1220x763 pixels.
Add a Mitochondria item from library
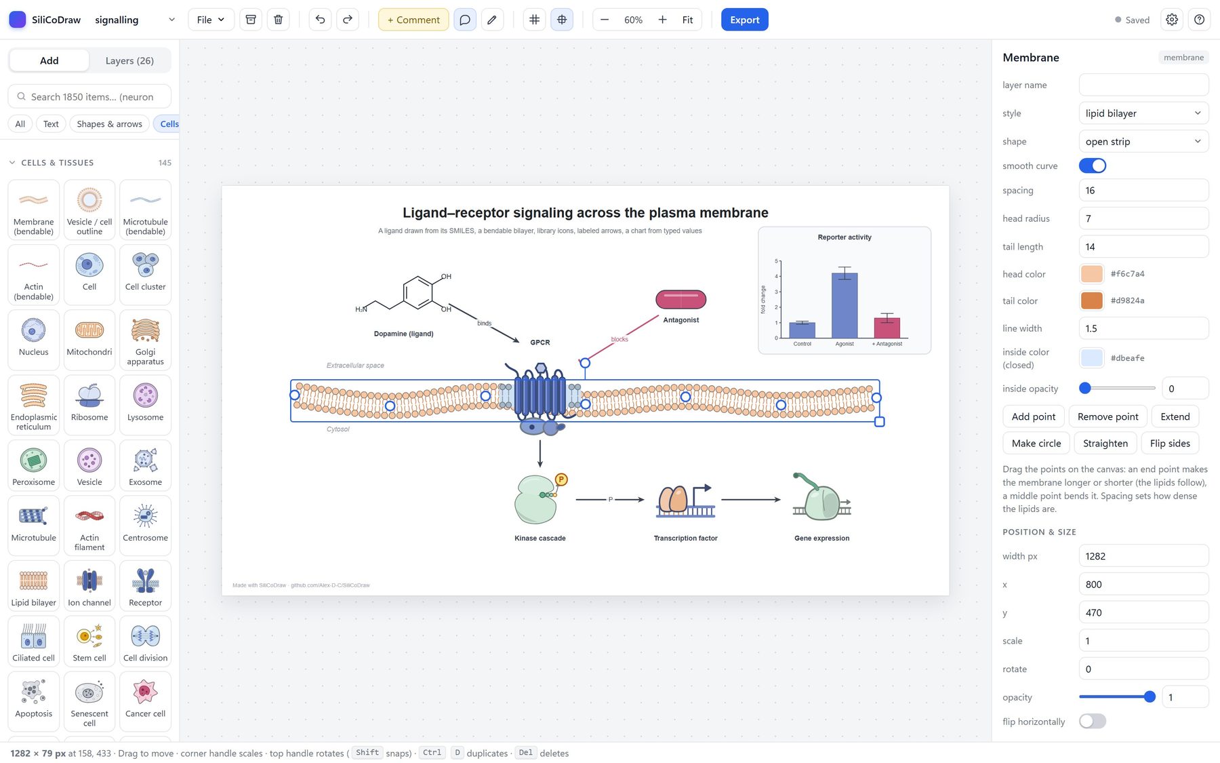[89, 339]
